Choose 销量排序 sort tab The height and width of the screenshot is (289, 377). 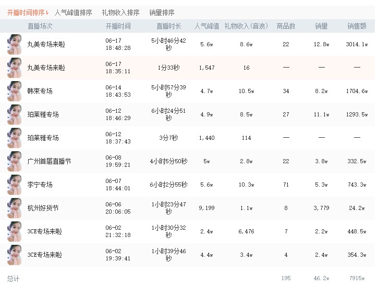pyautogui.click(x=162, y=12)
